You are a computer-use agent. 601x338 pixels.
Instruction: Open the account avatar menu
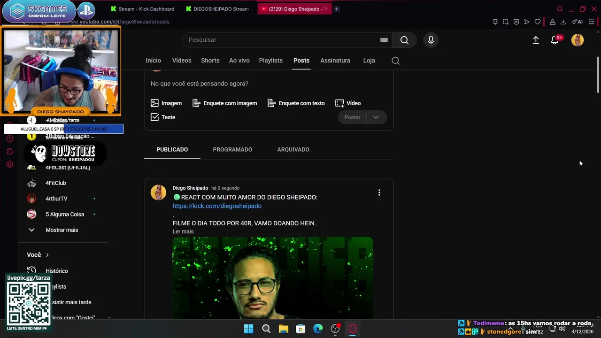click(578, 40)
